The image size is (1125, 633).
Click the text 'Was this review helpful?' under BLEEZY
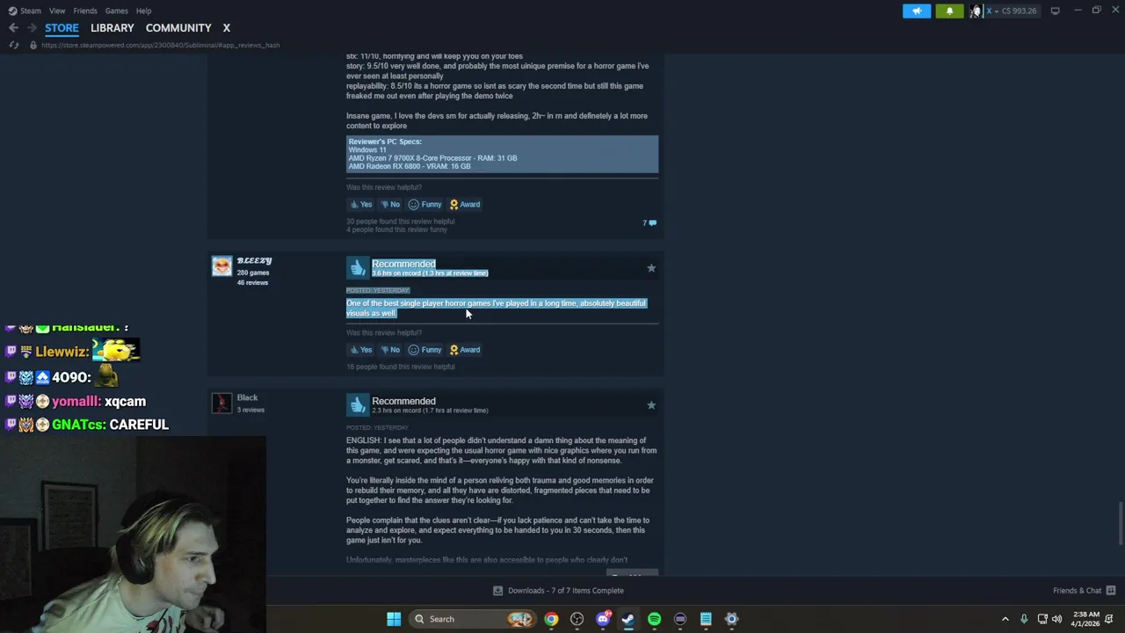(384, 333)
